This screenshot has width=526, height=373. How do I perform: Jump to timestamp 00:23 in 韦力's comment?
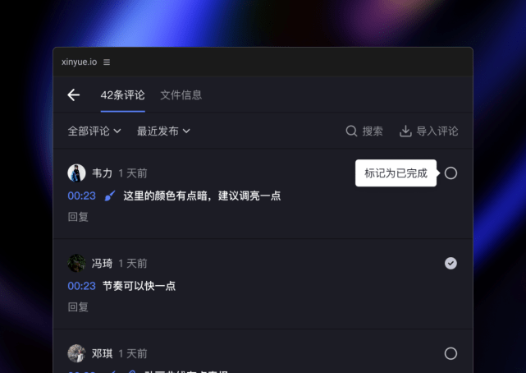click(x=81, y=196)
